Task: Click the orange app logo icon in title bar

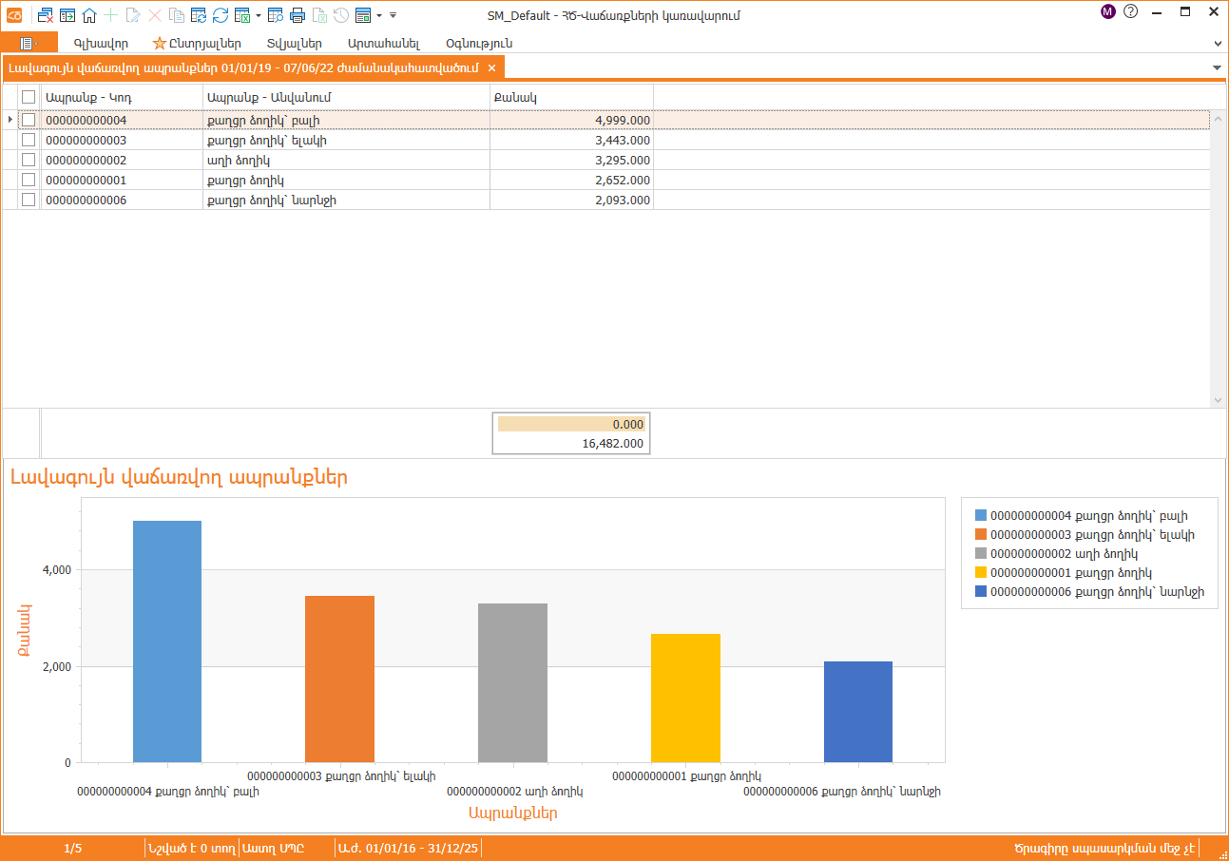Action: [x=13, y=14]
